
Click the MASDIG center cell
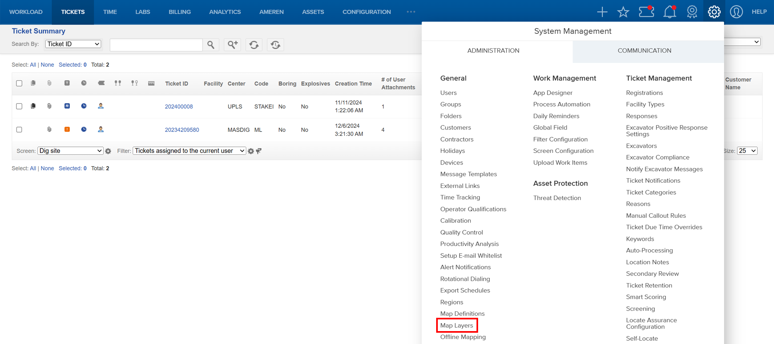point(239,130)
